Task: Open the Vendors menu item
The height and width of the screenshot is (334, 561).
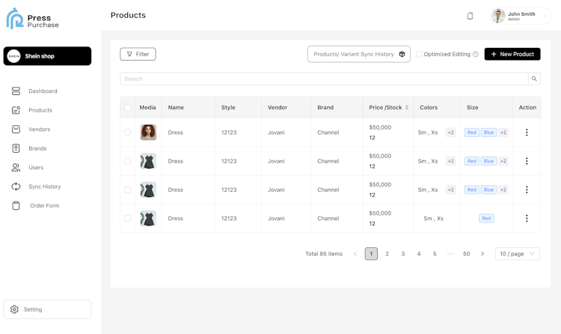Action: (x=40, y=129)
